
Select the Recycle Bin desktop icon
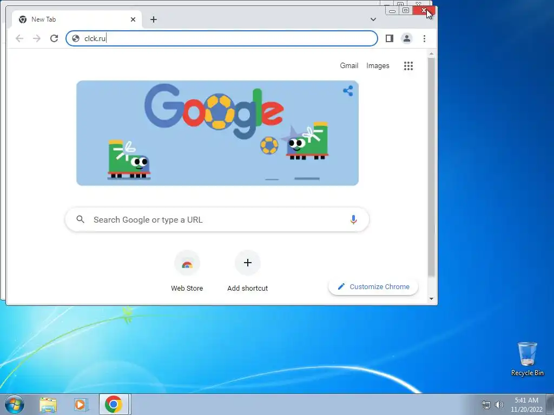tap(527, 359)
